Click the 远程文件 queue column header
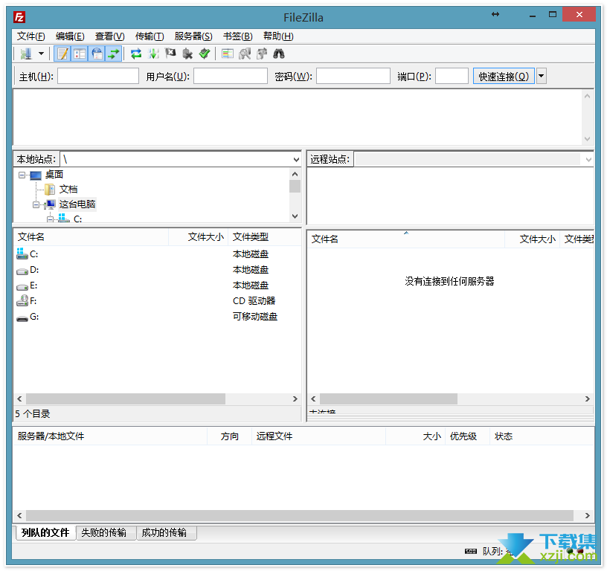This screenshot has width=607, height=571. 318,436
